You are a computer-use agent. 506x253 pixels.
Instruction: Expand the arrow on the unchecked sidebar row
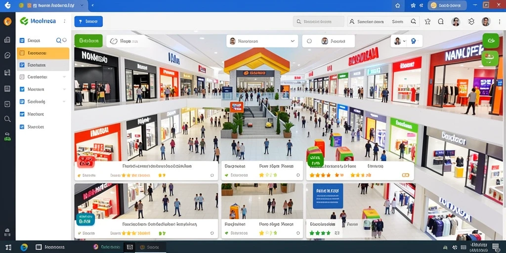tap(64, 77)
